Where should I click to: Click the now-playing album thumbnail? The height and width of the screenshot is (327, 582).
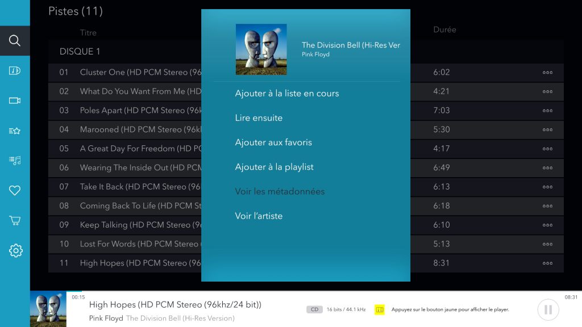point(48,309)
